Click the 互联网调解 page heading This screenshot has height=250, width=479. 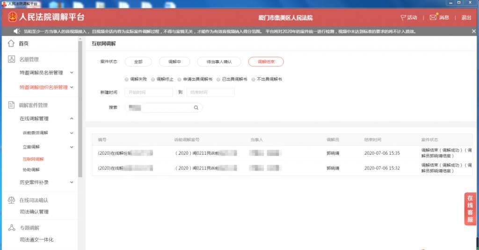point(103,43)
